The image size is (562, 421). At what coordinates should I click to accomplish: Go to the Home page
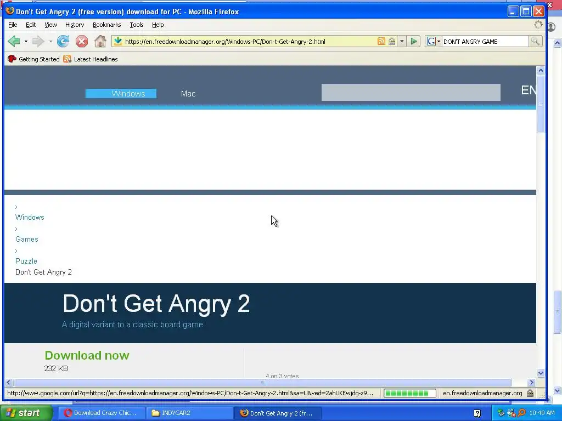coord(100,42)
